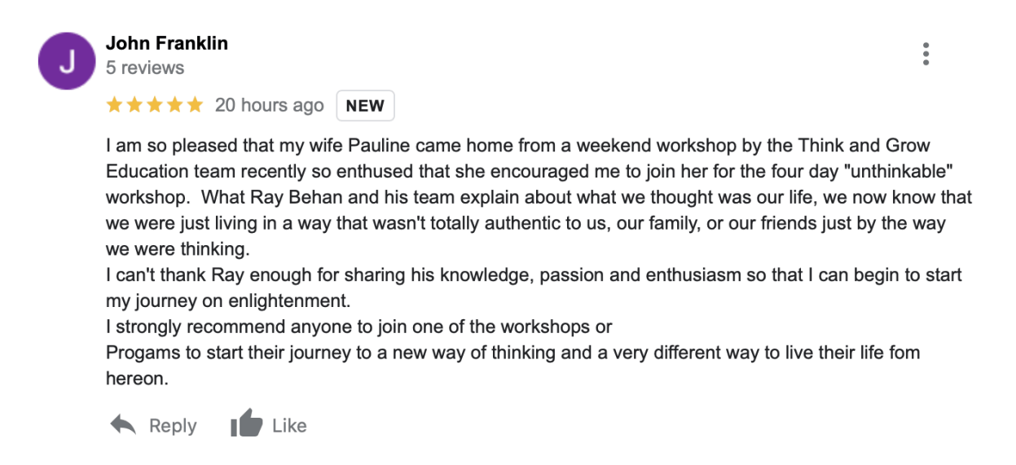Open the three-dot more options menu
Screen dimensions: 1016x465
pyautogui.click(x=926, y=54)
